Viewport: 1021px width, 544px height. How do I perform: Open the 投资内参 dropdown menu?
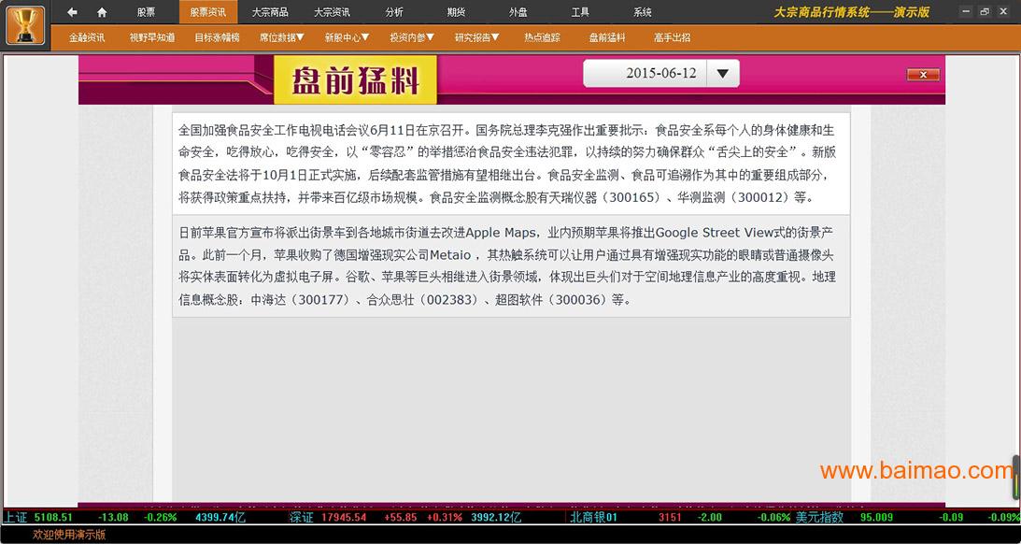click(412, 37)
